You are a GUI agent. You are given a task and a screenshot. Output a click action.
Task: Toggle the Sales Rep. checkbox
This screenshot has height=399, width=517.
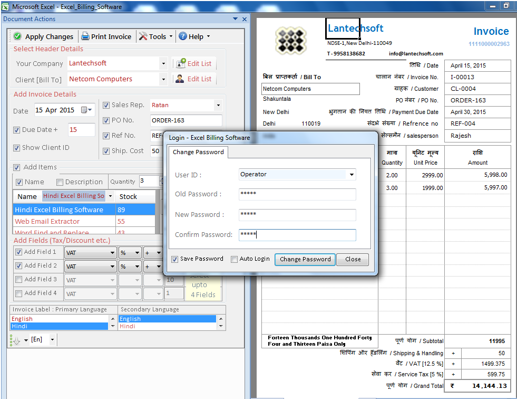106,105
